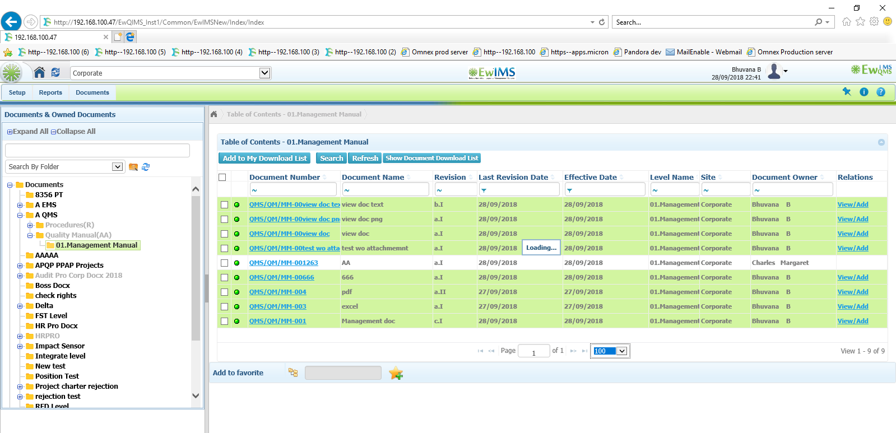Check the box for the QMS/QM/MM-001263 row
This screenshot has height=433, width=896.
coord(224,263)
